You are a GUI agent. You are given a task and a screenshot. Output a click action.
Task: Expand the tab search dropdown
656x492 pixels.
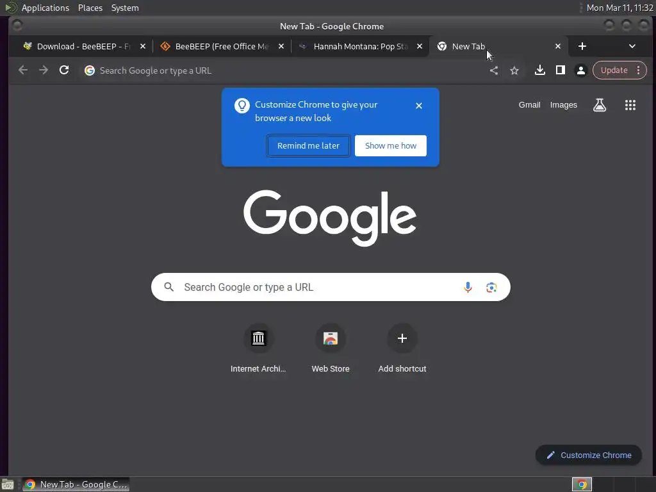coord(632,46)
